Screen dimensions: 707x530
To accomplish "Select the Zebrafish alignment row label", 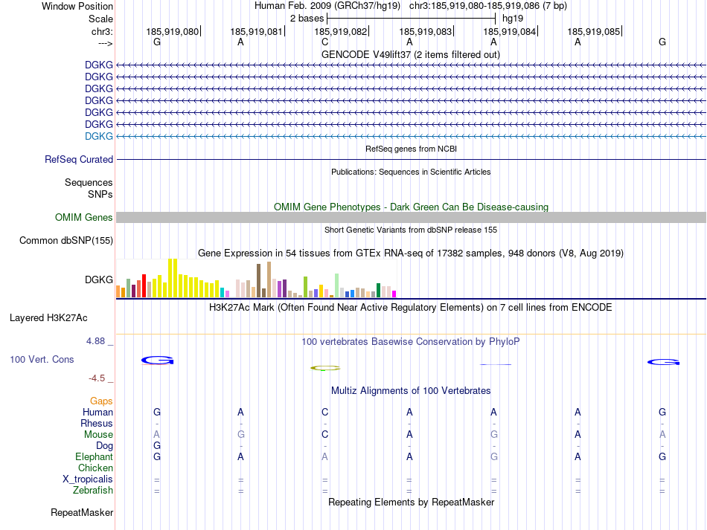I will (x=93, y=490).
